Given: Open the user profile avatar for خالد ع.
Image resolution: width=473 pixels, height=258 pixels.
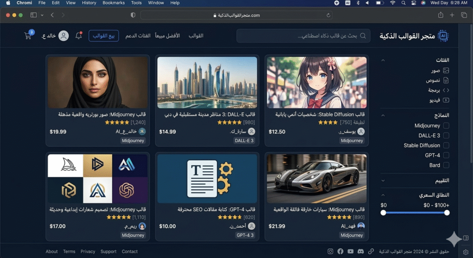Looking at the screenshot, I should [x=63, y=36].
